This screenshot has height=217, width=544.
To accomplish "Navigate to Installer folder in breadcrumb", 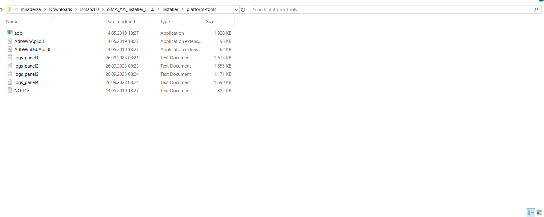I will pyautogui.click(x=170, y=9).
